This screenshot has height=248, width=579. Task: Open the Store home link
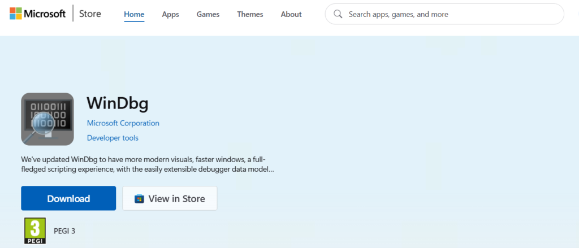90,14
